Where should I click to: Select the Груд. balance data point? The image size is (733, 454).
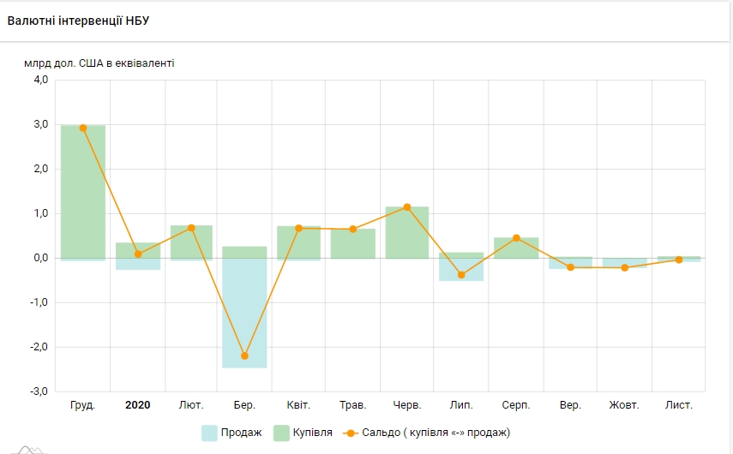tap(83, 128)
